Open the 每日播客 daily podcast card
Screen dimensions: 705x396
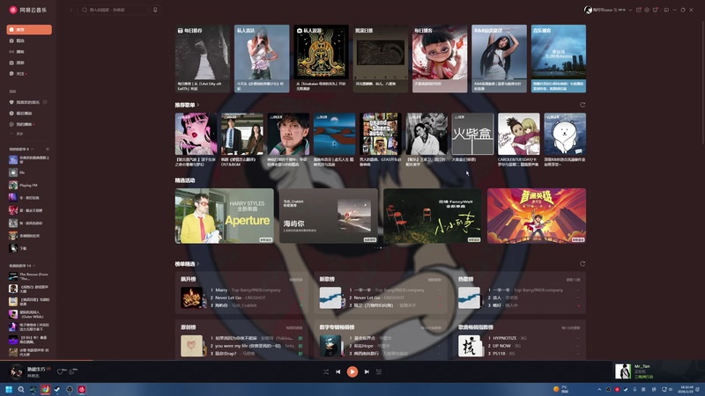(x=440, y=59)
